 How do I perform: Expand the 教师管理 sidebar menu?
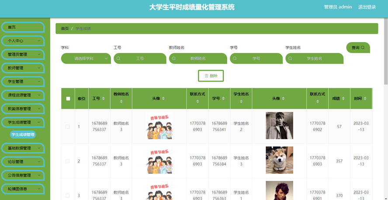23,68
